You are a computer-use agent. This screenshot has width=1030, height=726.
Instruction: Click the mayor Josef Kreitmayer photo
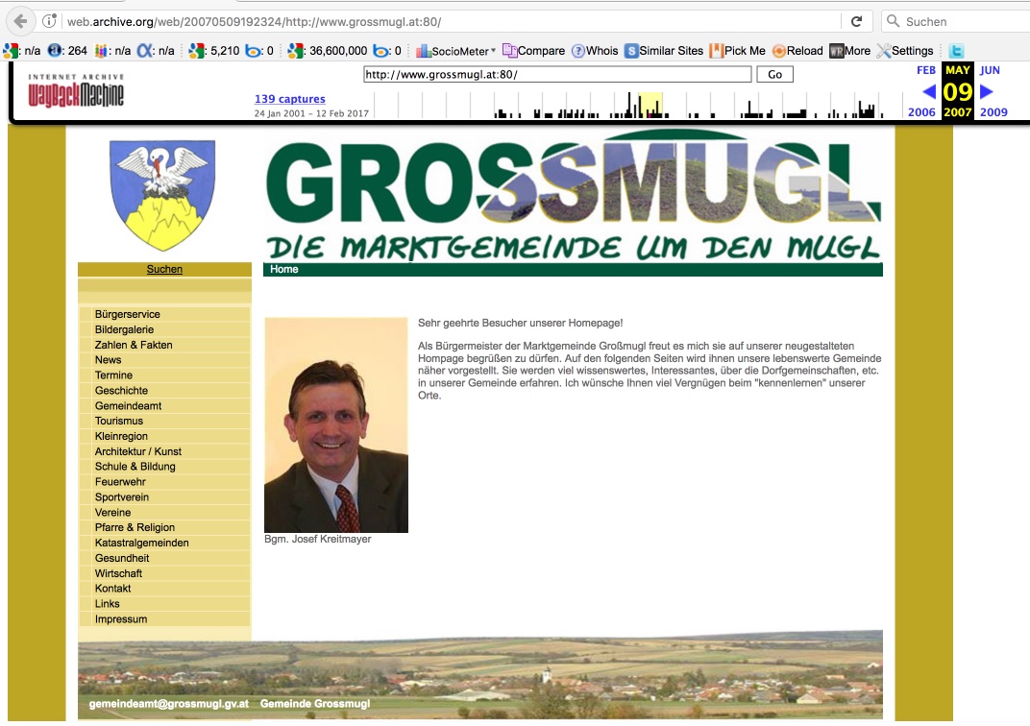(336, 424)
